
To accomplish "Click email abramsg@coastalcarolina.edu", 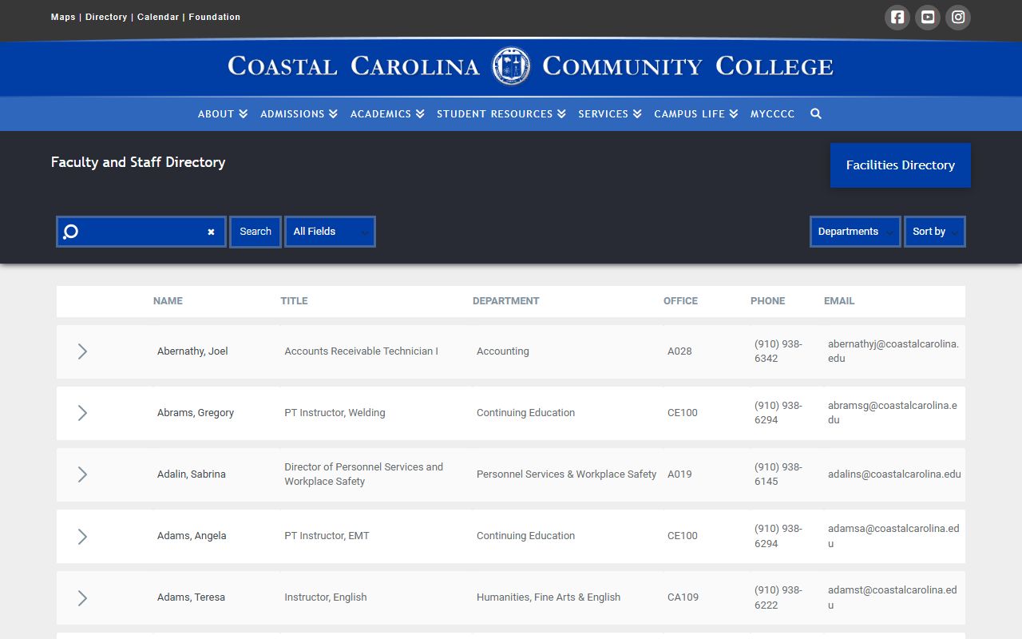I will [893, 413].
